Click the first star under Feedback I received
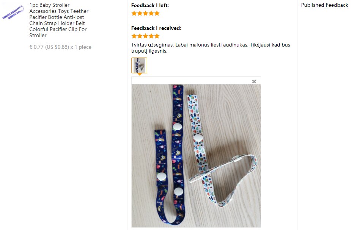 pos(134,36)
